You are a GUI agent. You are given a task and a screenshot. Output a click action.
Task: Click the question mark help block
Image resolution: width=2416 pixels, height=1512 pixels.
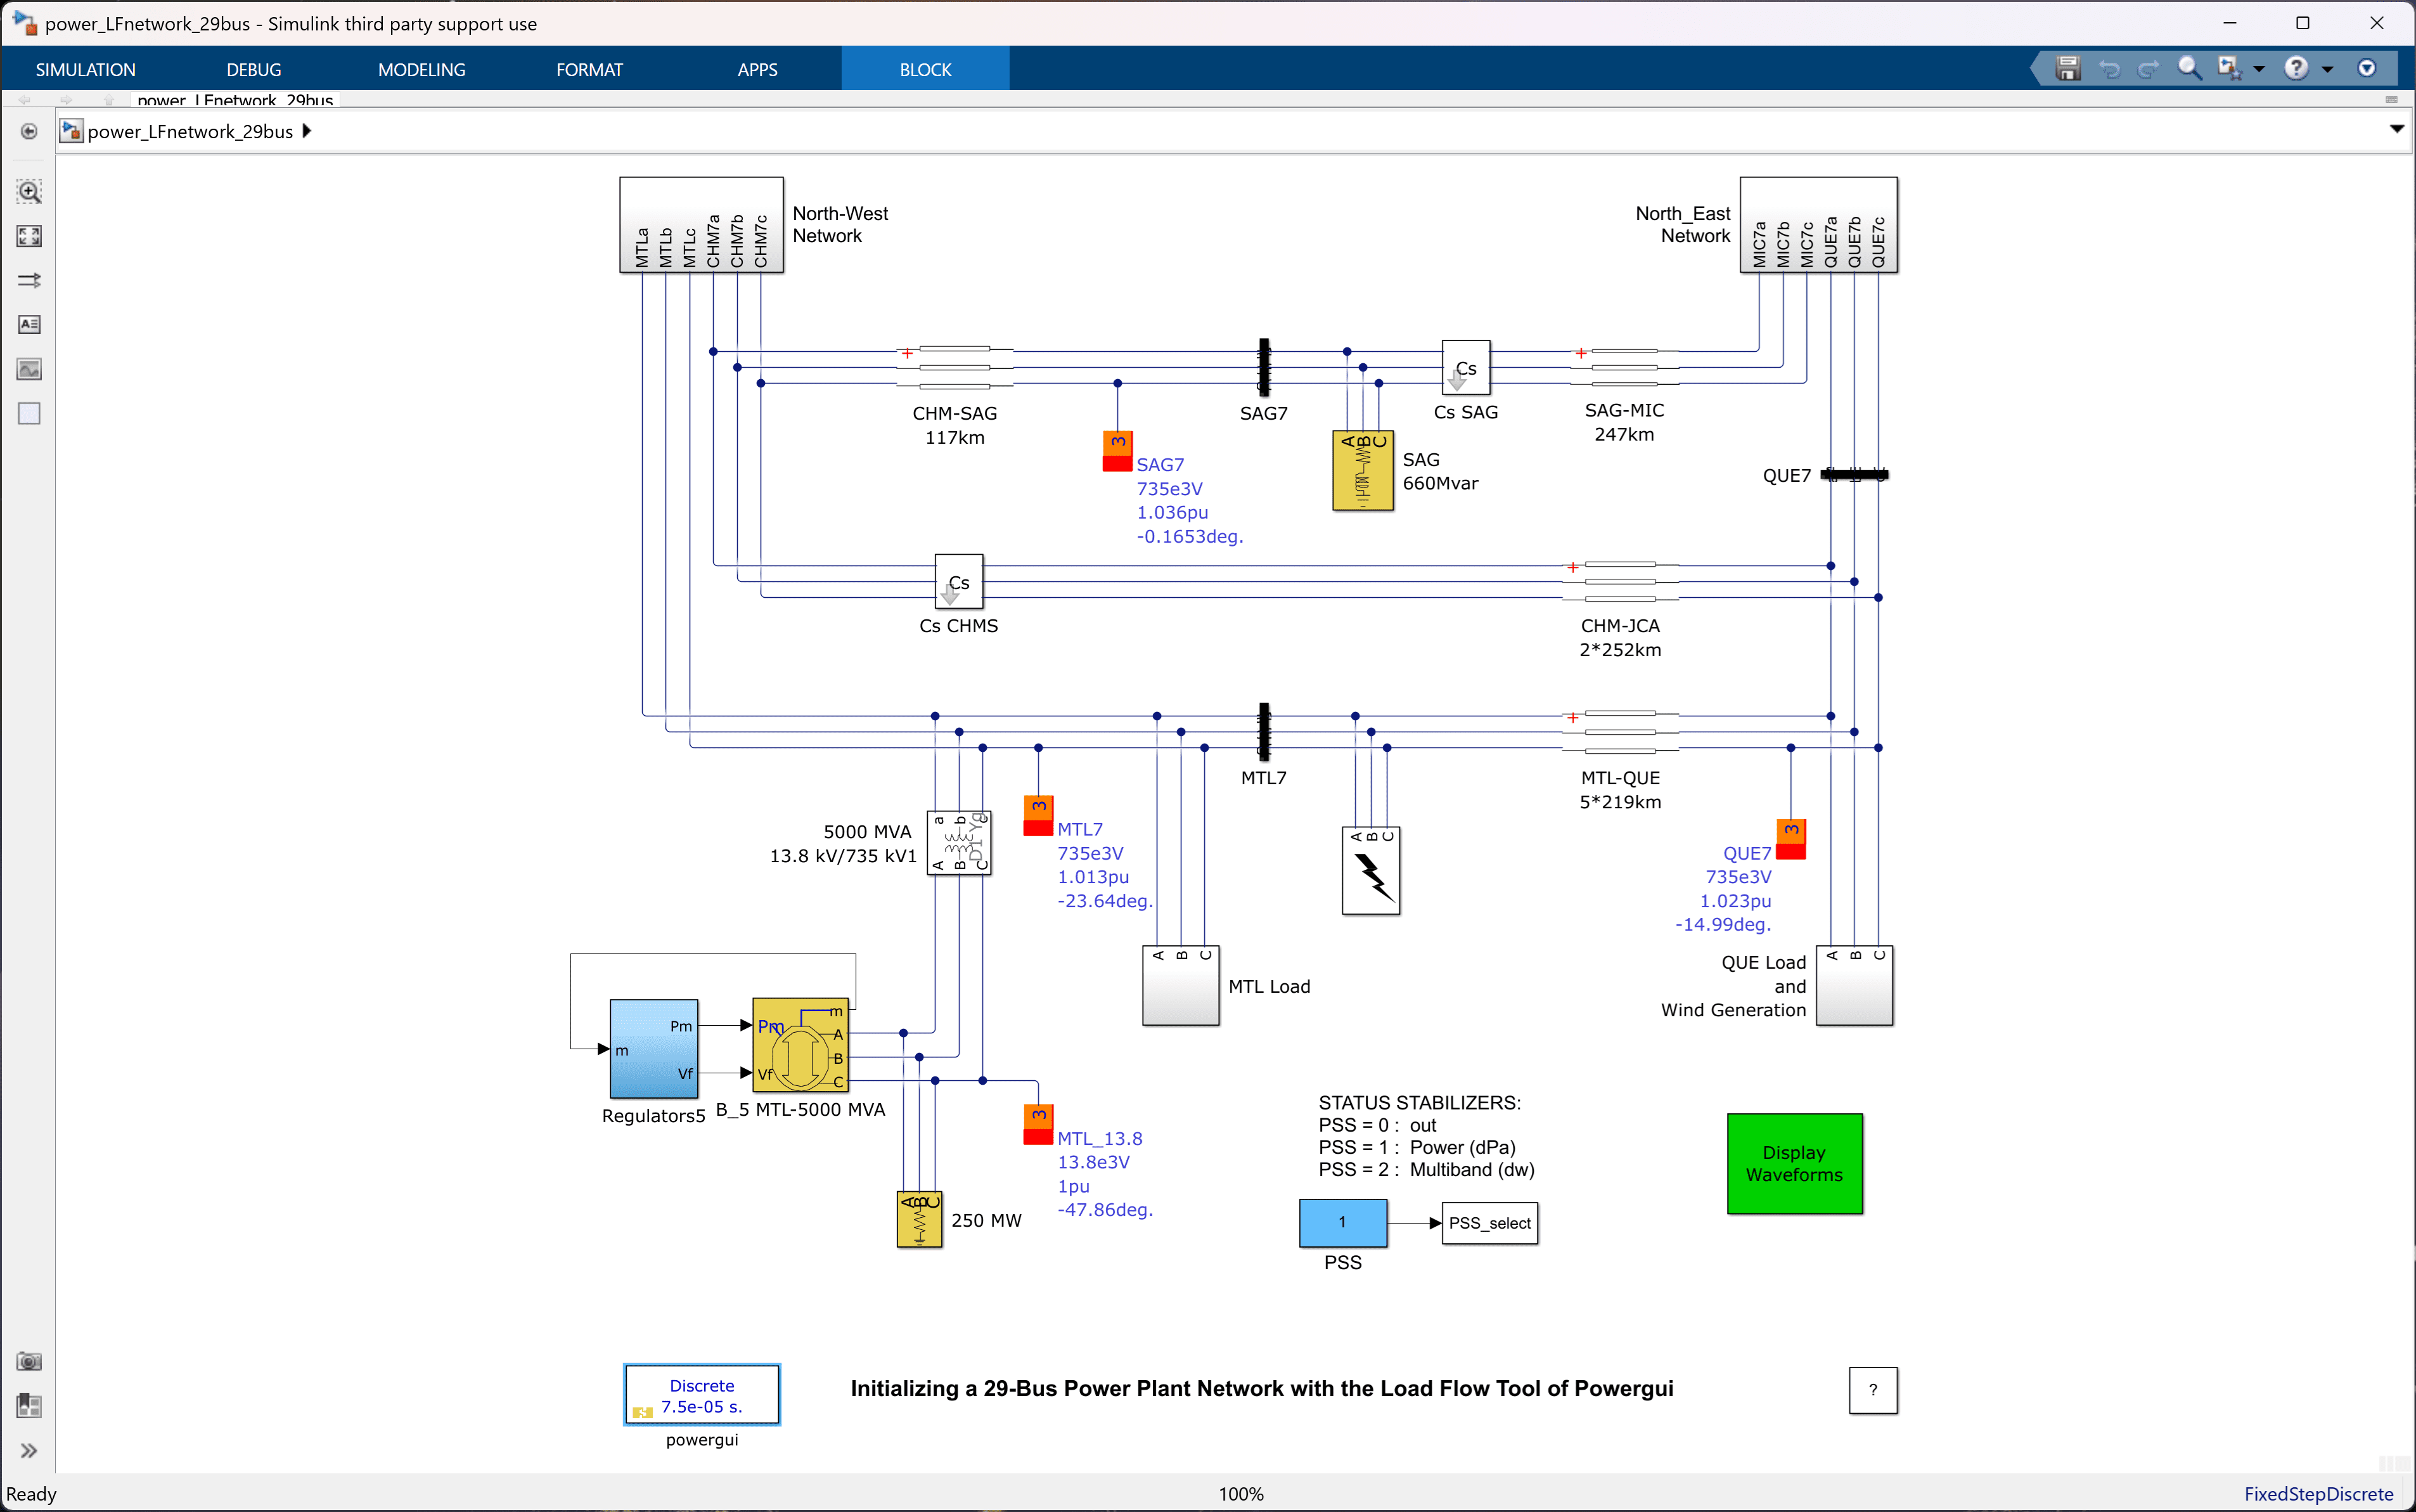point(1872,1389)
